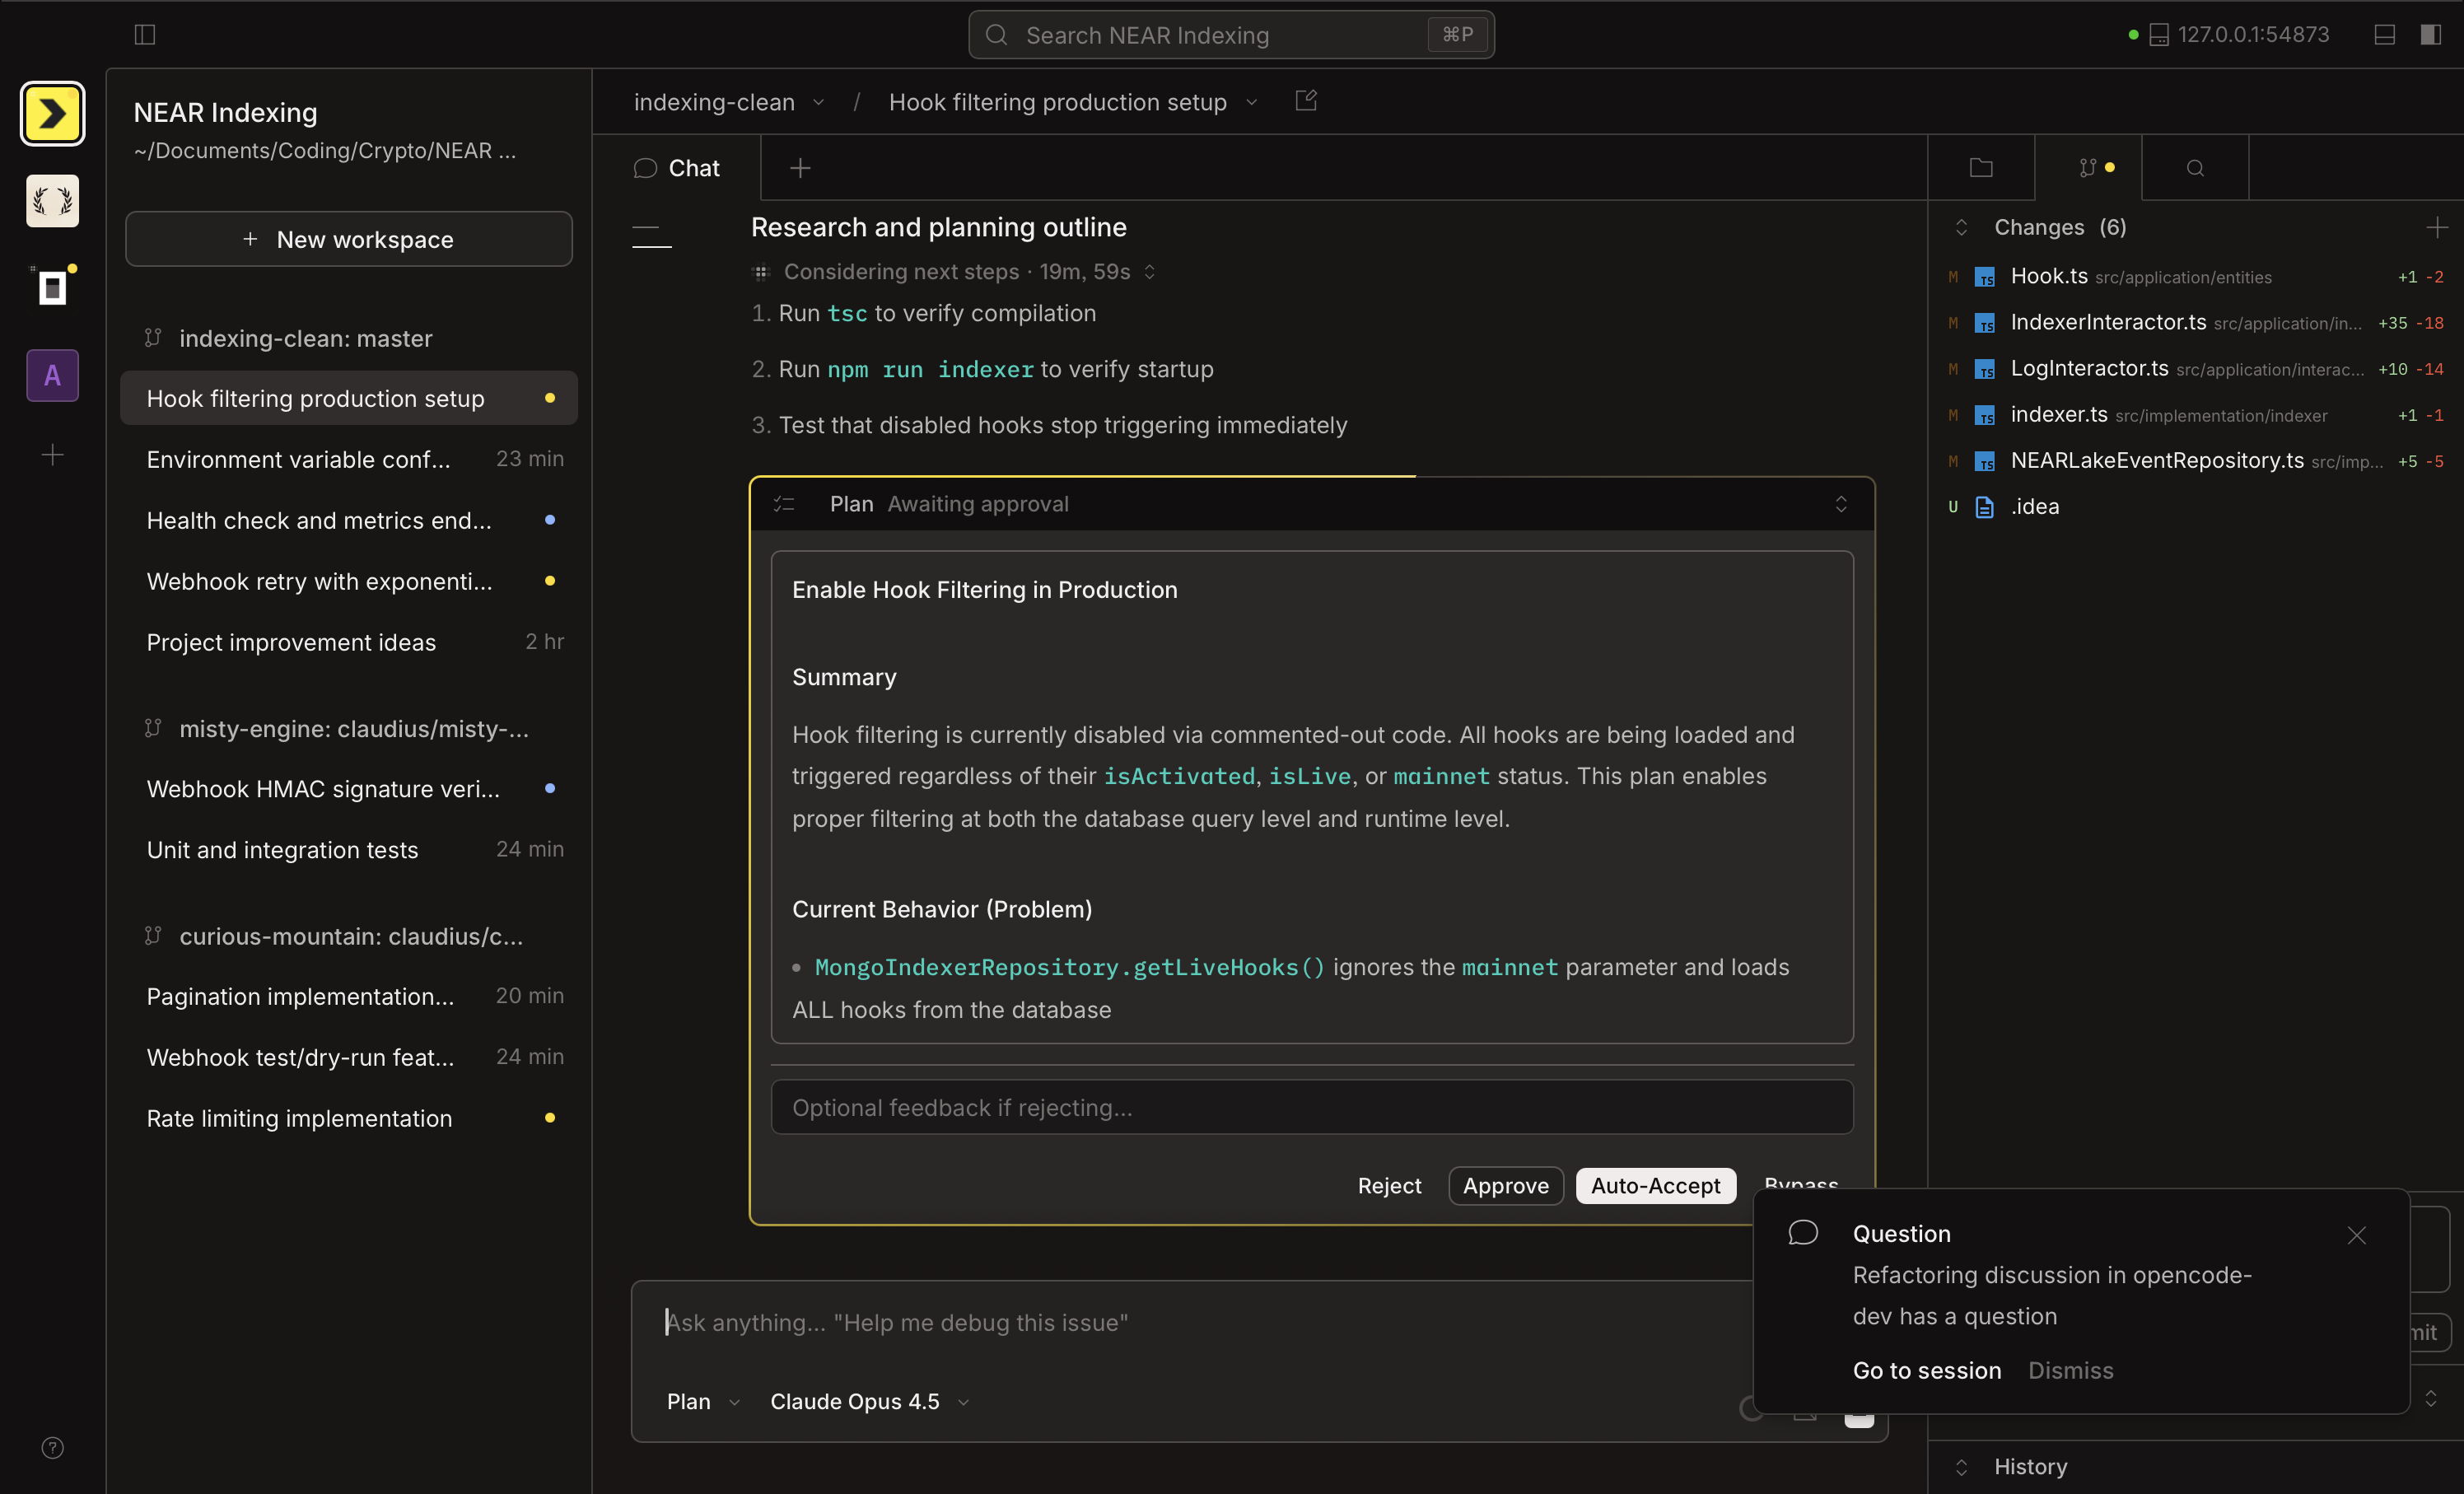Toggle the left sidebar panel icon

coord(145,35)
